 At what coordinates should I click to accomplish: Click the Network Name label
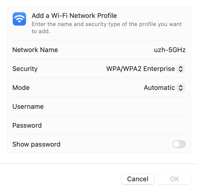[35, 50]
